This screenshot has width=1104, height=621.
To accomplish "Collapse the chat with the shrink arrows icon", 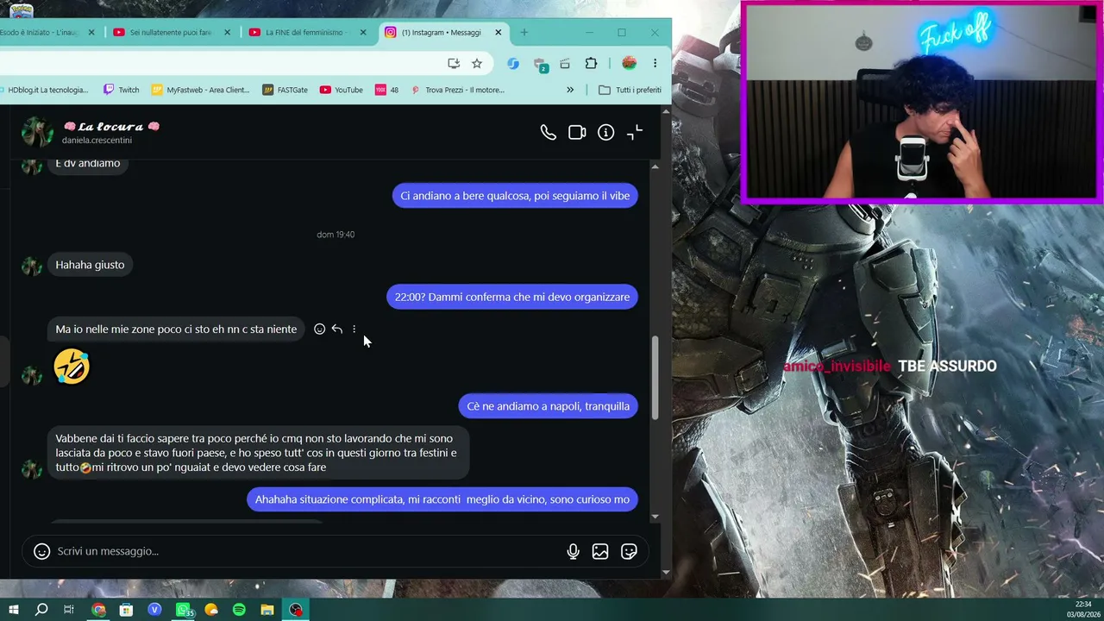I will point(635,132).
